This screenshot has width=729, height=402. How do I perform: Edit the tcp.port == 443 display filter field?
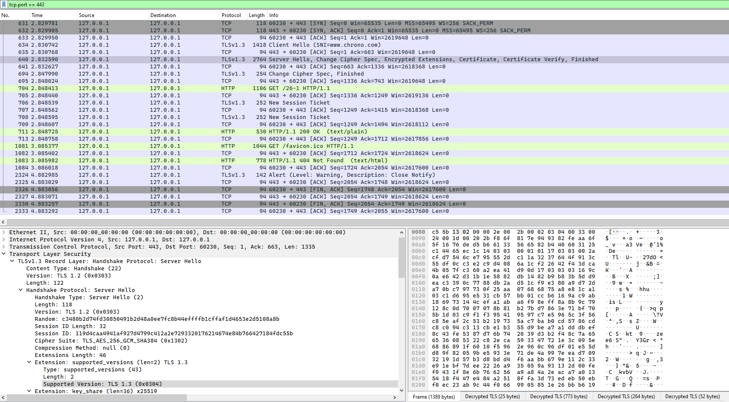pos(368,4)
